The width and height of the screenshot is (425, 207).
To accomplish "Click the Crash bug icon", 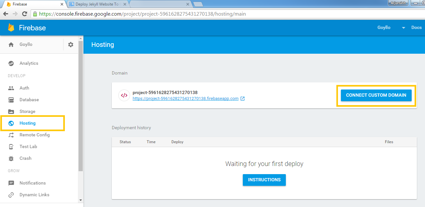I will (11, 159).
